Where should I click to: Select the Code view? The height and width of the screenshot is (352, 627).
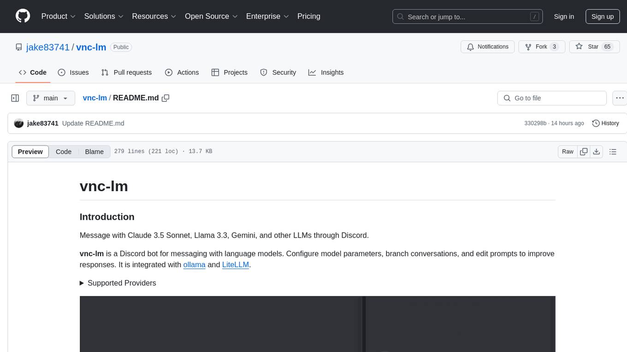pyautogui.click(x=64, y=152)
